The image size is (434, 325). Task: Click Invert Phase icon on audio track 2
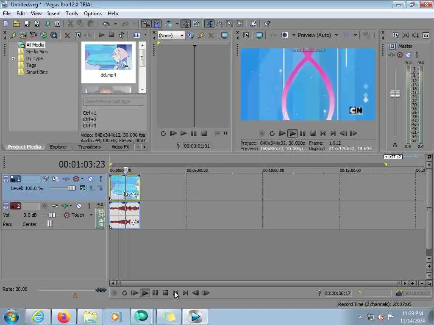click(x=55, y=206)
